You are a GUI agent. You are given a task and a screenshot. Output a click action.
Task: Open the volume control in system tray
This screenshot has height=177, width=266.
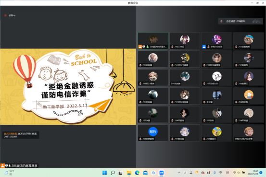coord(239,172)
